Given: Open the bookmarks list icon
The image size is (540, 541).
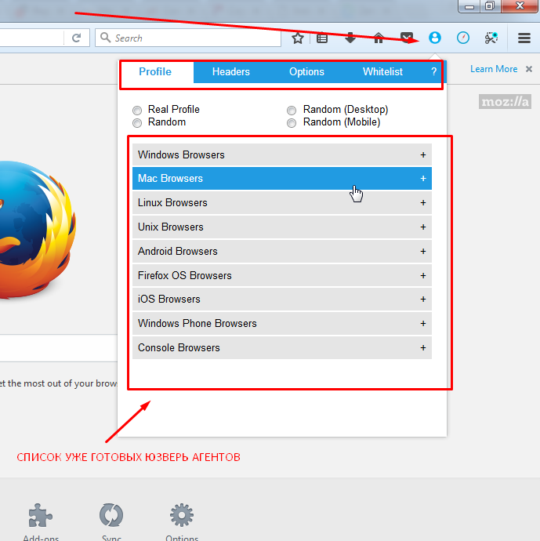Looking at the screenshot, I should click(322, 38).
